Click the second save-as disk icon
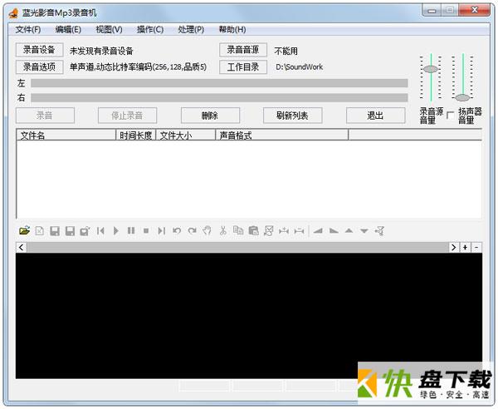The image size is (498, 409). (x=70, y=230)
